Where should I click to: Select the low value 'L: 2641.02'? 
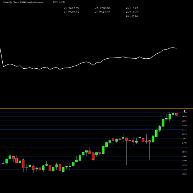tap(103, 12)
